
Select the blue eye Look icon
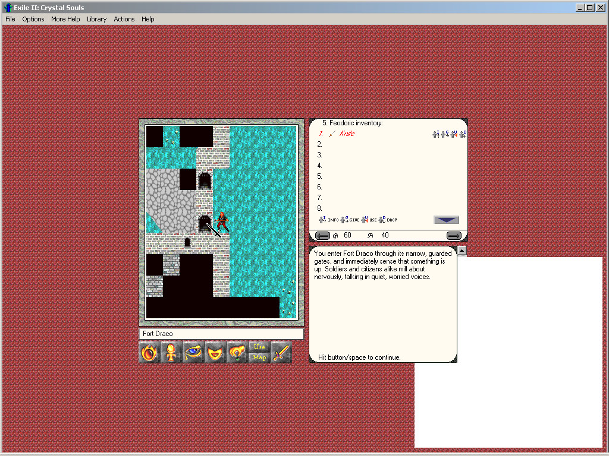193,353
